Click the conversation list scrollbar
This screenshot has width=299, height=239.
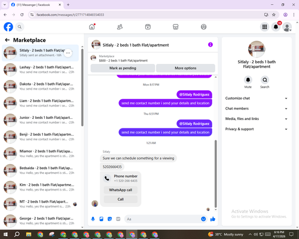coord(82,87)
